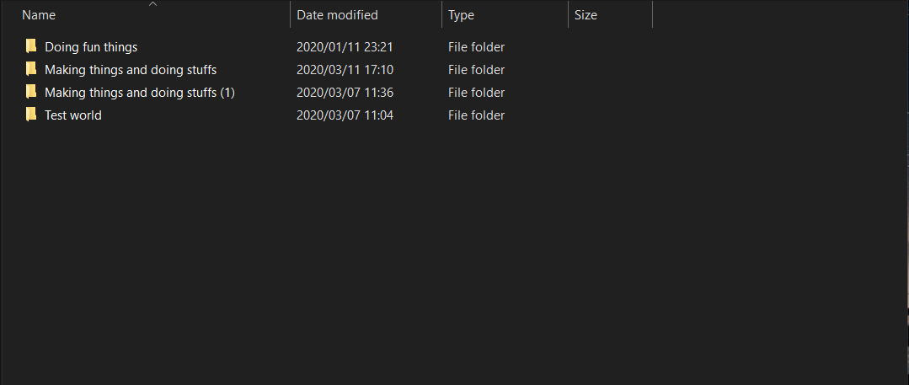Select 'Making things and doing stuffs' folder name
Screen dimensions: 909x385
131,70
